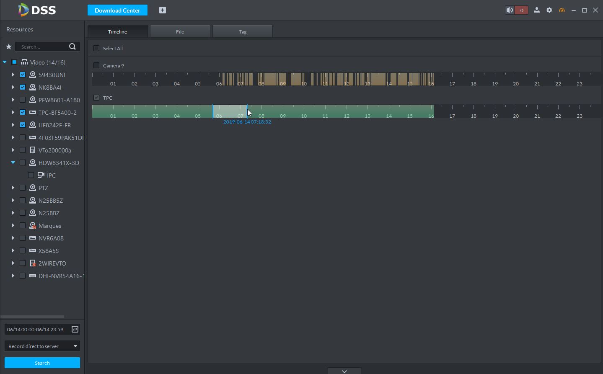Viewport: 603px width, 374px height.
Task: Click the Video organization icon
Action: (24, 62)
